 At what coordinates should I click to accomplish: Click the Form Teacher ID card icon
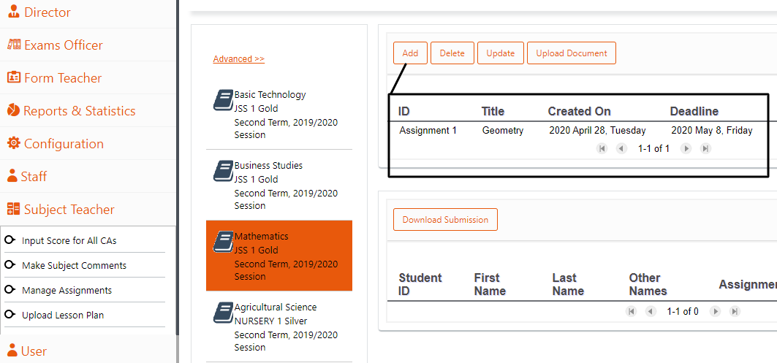[x=14, y=77]
